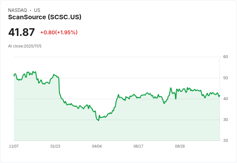
Task: Select the 11/07 date on the x-axis
Action: pyautogui.click(x=14, y=146)
